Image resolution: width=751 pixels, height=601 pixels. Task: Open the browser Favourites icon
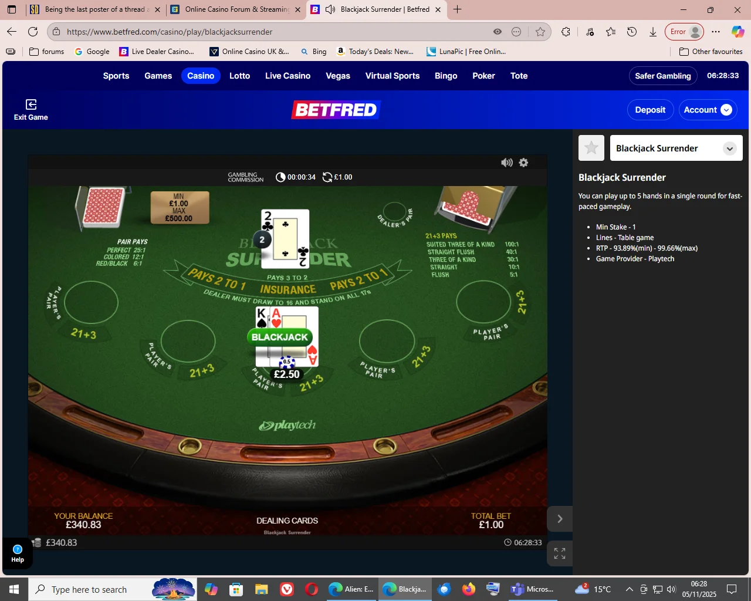[x=611, y=32]
